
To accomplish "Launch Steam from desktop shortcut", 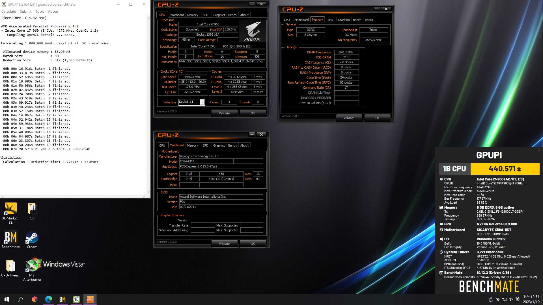I will pos(32,239).
